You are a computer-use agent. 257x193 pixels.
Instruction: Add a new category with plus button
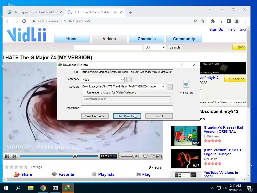[129, 80]
